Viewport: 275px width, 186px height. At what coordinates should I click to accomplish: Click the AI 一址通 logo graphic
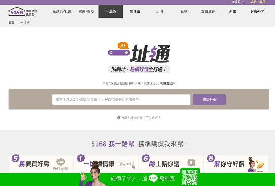coord(139,52)
